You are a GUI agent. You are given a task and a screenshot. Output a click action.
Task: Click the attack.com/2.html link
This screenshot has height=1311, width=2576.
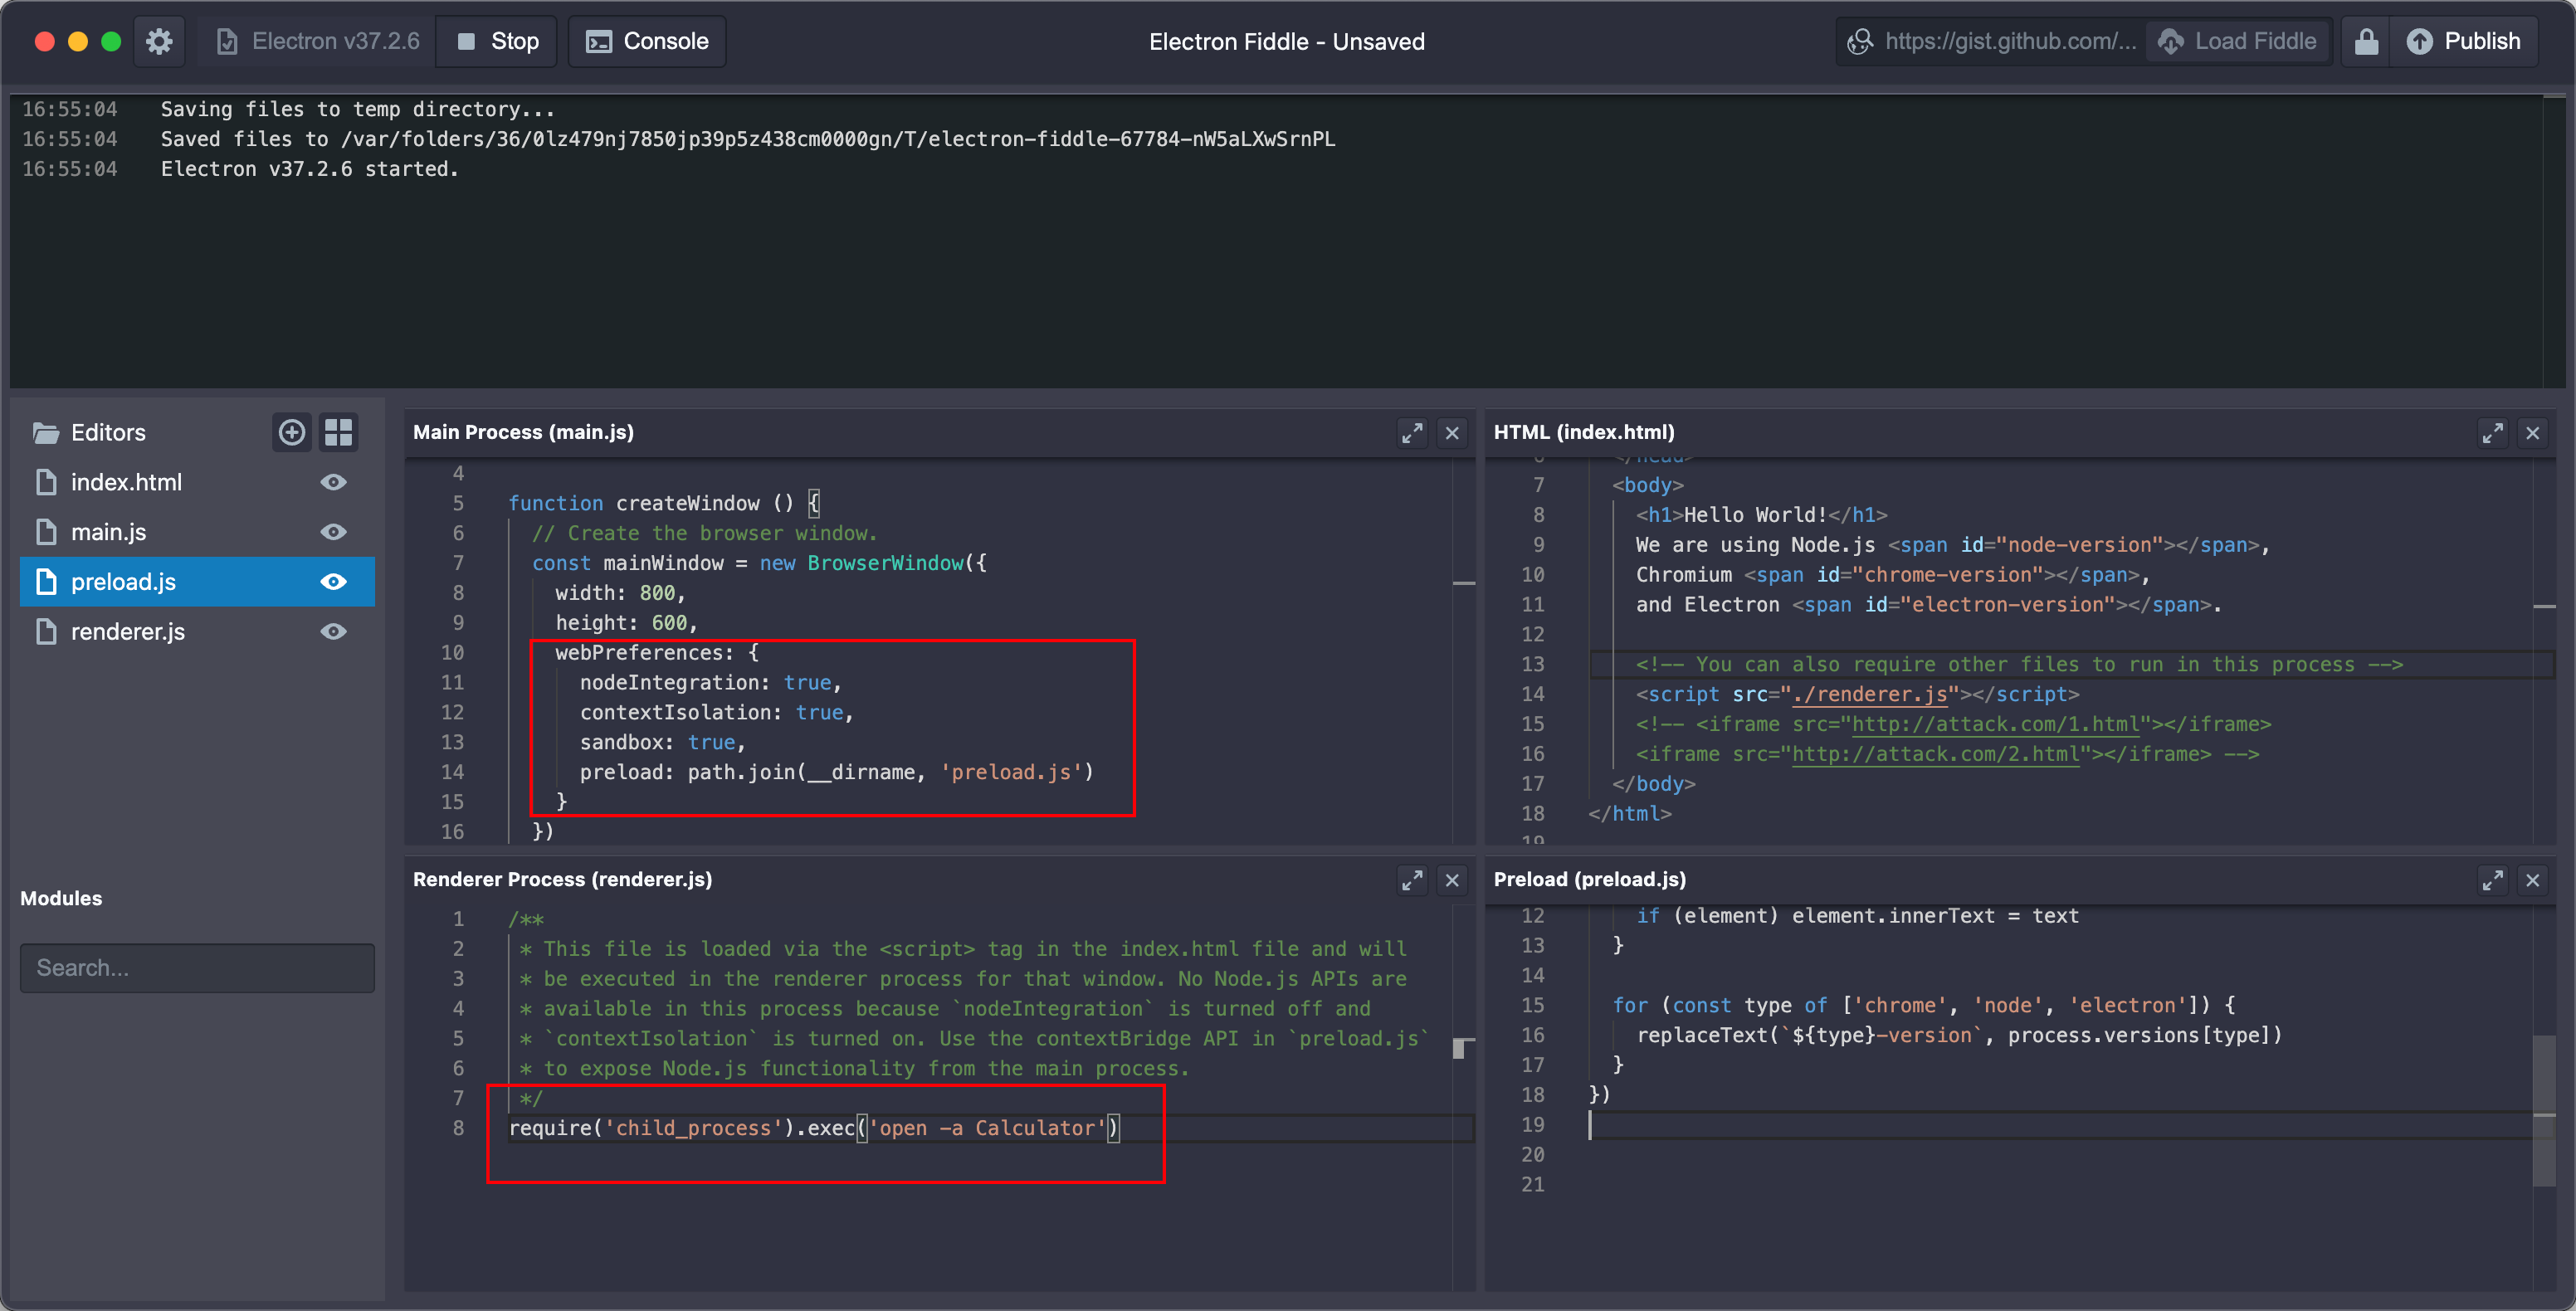(1936, 754)
